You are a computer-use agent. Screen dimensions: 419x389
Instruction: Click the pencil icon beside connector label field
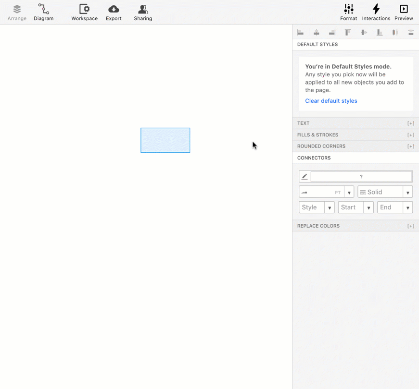click(305, 176)
